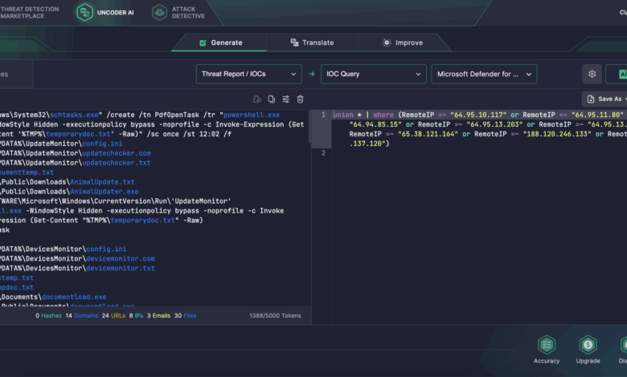Click the "64.95.13.203" IP in query
The height and width of the screenshot is (377, 627).
click(494, 124)
